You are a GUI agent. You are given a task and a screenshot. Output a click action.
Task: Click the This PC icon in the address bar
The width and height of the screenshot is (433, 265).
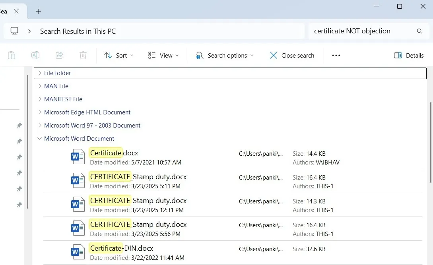(x=15, y=31)
